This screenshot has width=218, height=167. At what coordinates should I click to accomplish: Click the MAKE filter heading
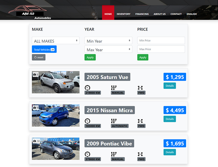[x=37, y=29]
